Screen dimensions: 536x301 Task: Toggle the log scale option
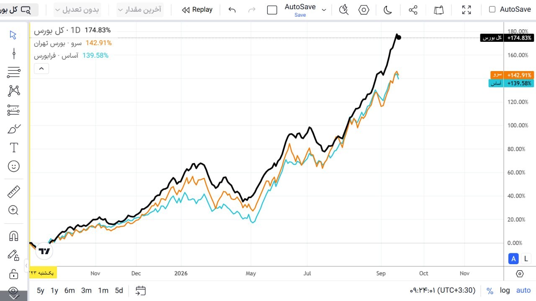coord(505,290)
